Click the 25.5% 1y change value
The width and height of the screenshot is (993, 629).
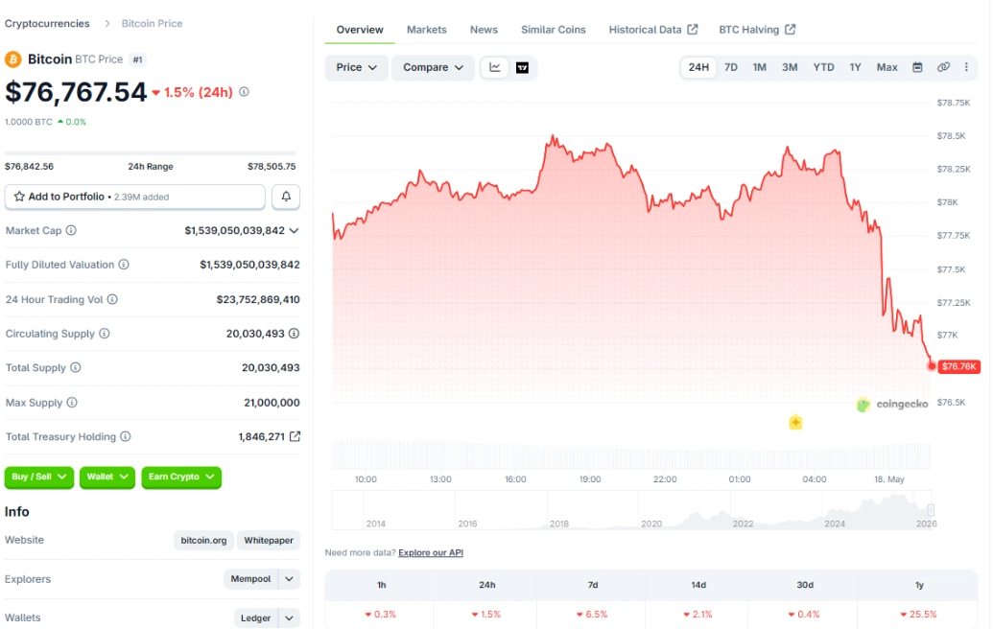click(918, 615)
